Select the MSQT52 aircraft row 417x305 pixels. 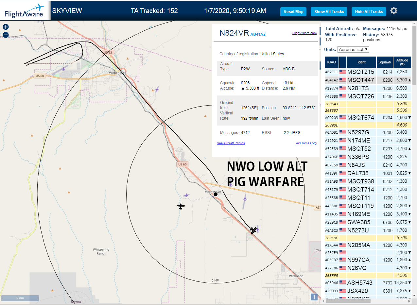pyautogui.click(x=368, y=148)
